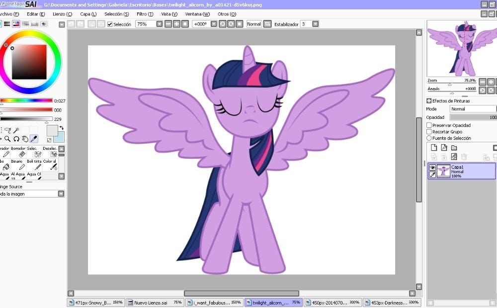Screen dimensions: 497x308
Task: Click the light blue background color swatch
Action: tap(59, 137)
